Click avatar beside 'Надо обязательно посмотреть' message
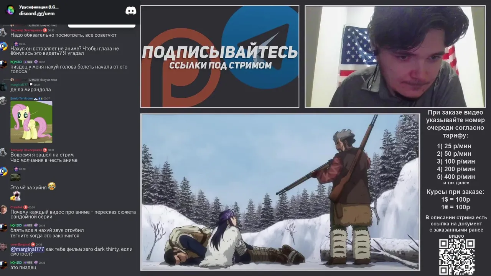 pyautogui.click(x=3, y=33)
